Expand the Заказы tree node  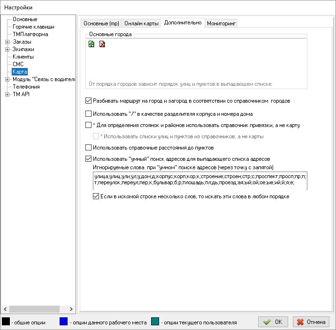click(7, 42)
